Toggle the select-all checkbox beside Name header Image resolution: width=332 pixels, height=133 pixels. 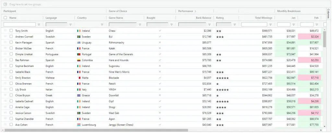coord(5,18)
